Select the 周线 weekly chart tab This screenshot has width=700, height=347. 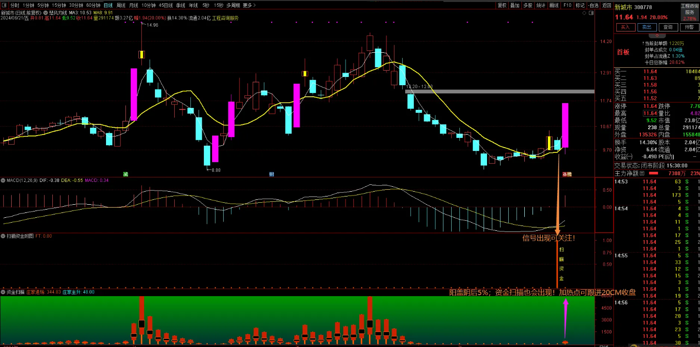[x=121, y=5]
